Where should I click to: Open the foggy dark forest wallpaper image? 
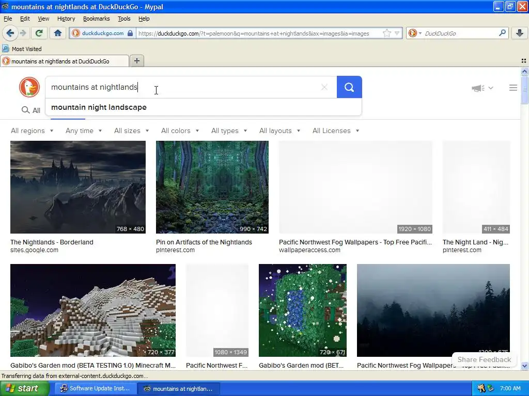433,310
